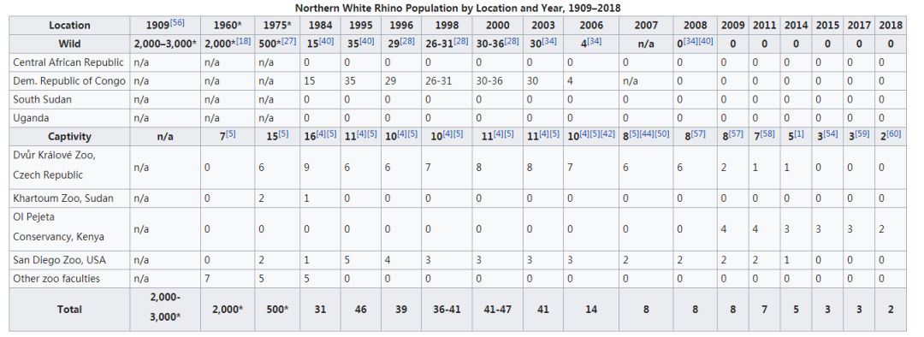Open reference 27 beside the 500* wild figure
This screenshot has width=924, height=337.
click(289, 41)
